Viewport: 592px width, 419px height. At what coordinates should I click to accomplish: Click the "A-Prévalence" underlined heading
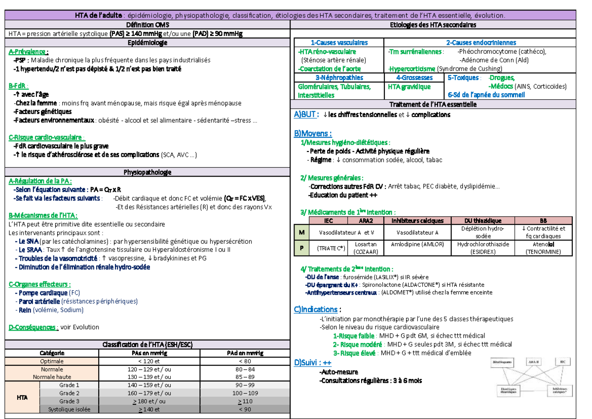coord(28,52)
